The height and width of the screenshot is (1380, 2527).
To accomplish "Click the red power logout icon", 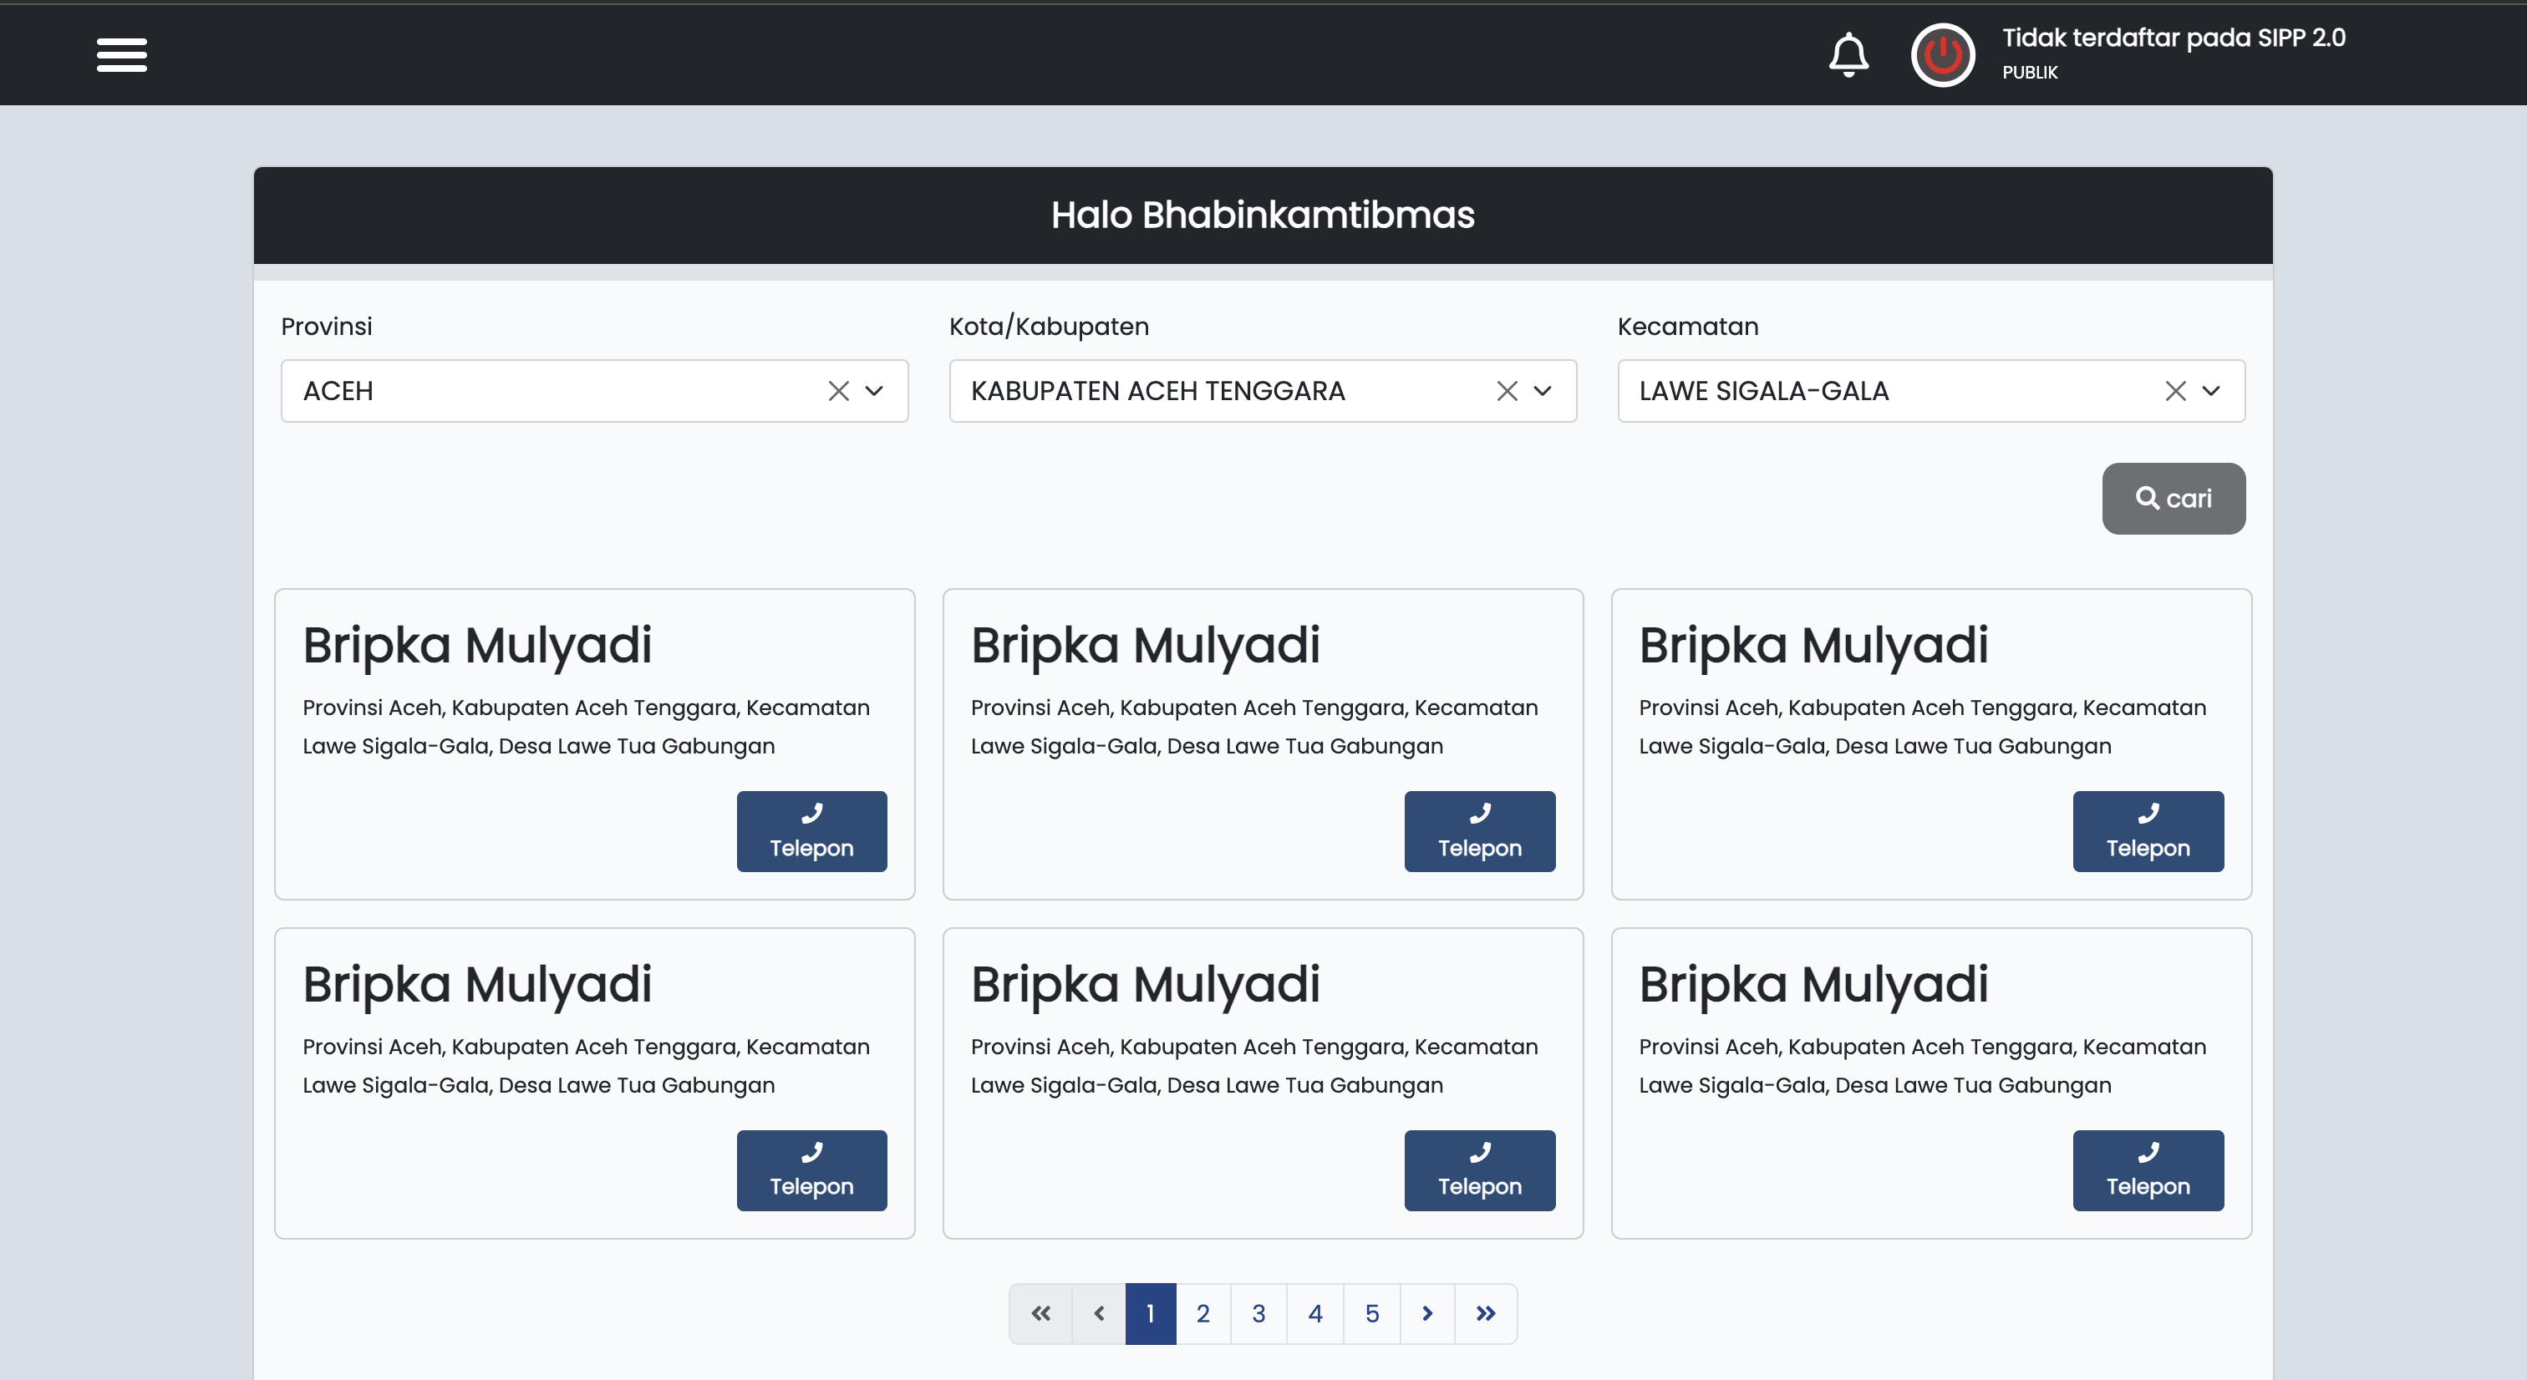I will (x=1942, y=55).
